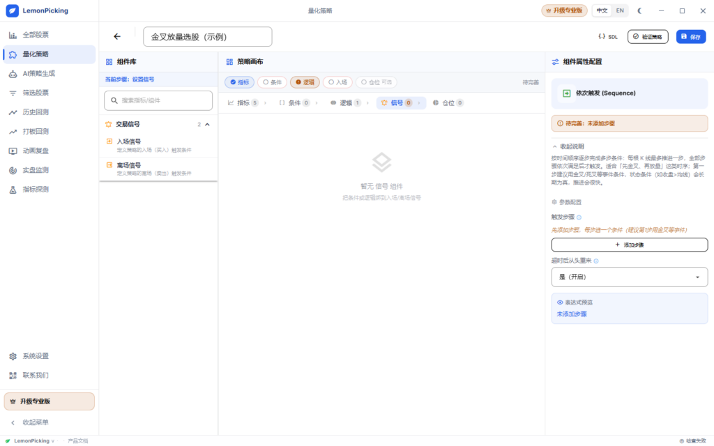Select the 逻辑 step pill
The width and height of the screenshot is (714, 446).
click(x=305, y=82)
